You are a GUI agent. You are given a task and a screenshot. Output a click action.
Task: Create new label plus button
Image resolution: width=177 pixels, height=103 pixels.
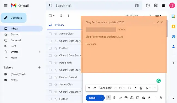point(39,67)
